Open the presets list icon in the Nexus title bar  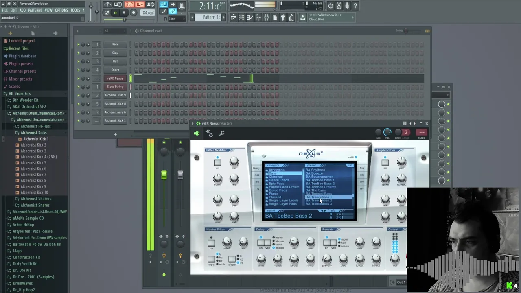pos(404,123)
